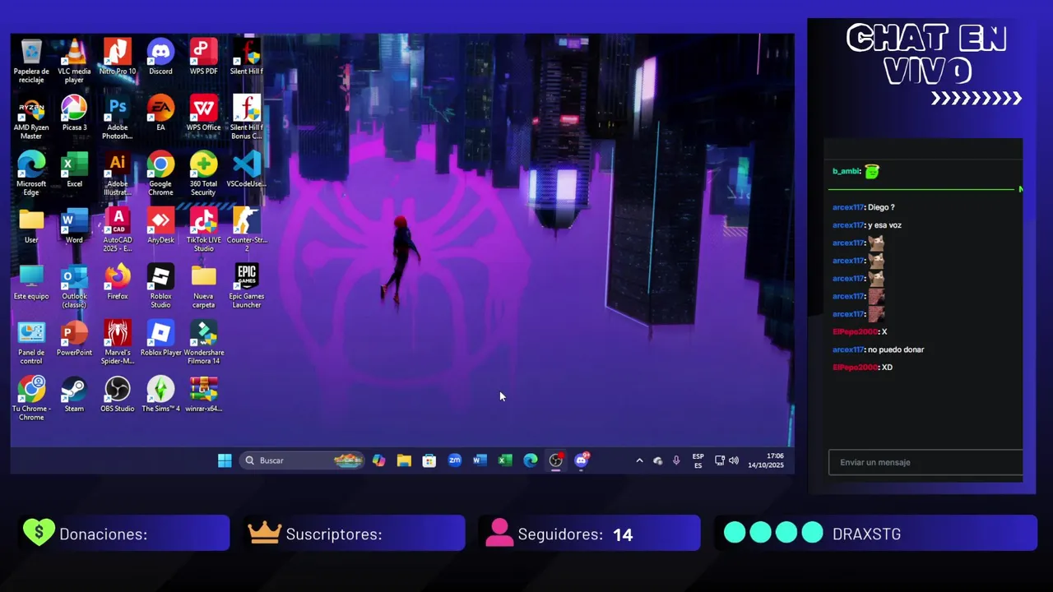Open Google Chrome desktop shortcut
Image resolution: width=1053 pixels, height=592 pixels.
click(160, 173)
